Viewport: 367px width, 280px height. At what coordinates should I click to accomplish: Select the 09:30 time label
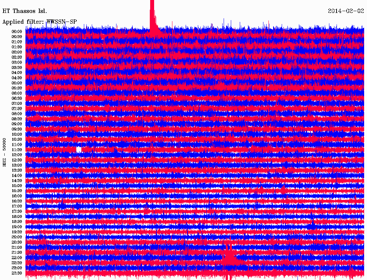pyautogui.click(x=16, y=129)
